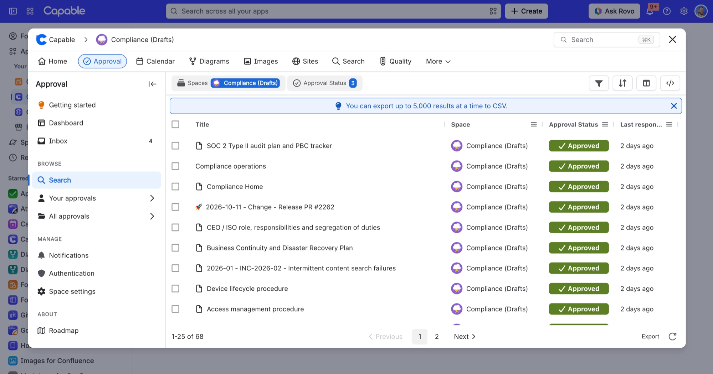713x374 pixels.
Task: Switch to the Quality tab
Action: [395, 62]
